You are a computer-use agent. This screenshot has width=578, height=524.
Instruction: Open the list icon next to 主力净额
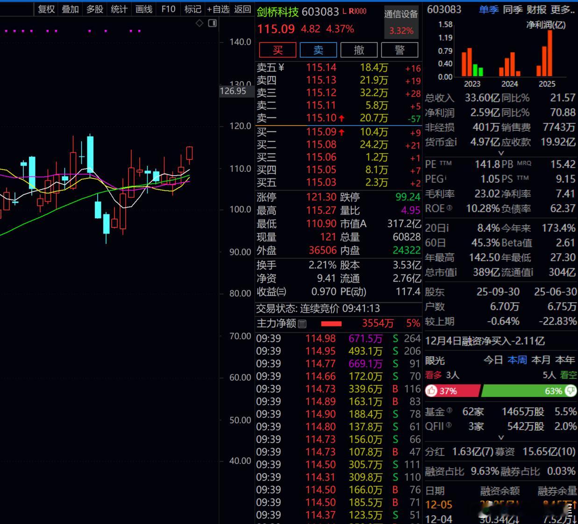pos(302,324)
